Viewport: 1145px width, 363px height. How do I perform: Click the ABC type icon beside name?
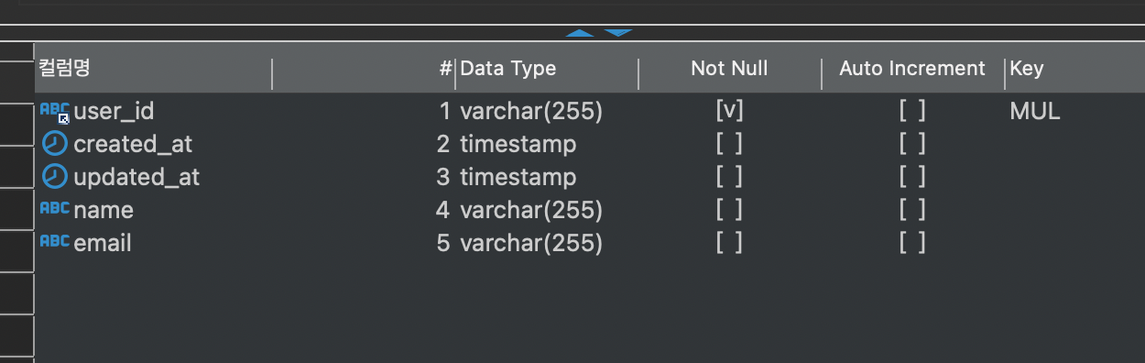(55, 209)
